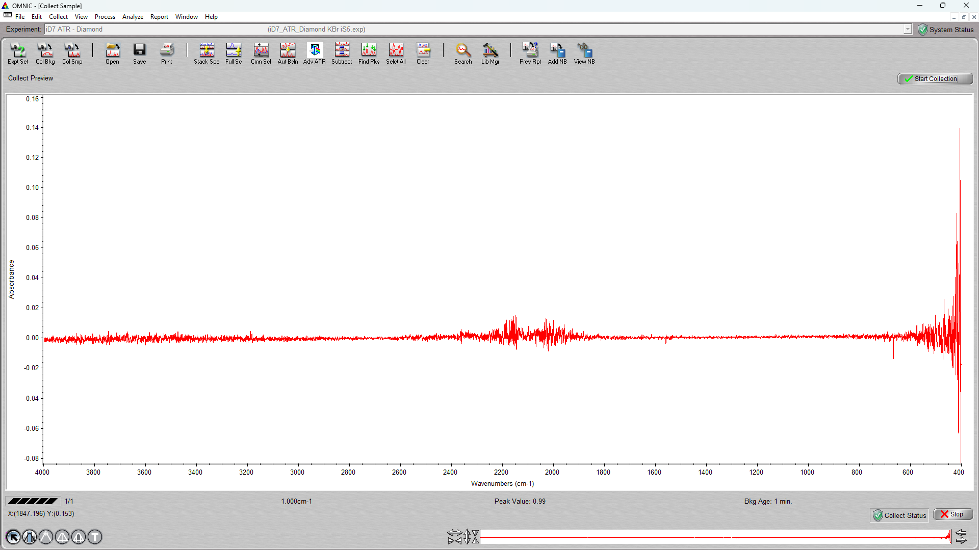
Task: Expand the Experiment dropdown list
Action: click(908, 30)
